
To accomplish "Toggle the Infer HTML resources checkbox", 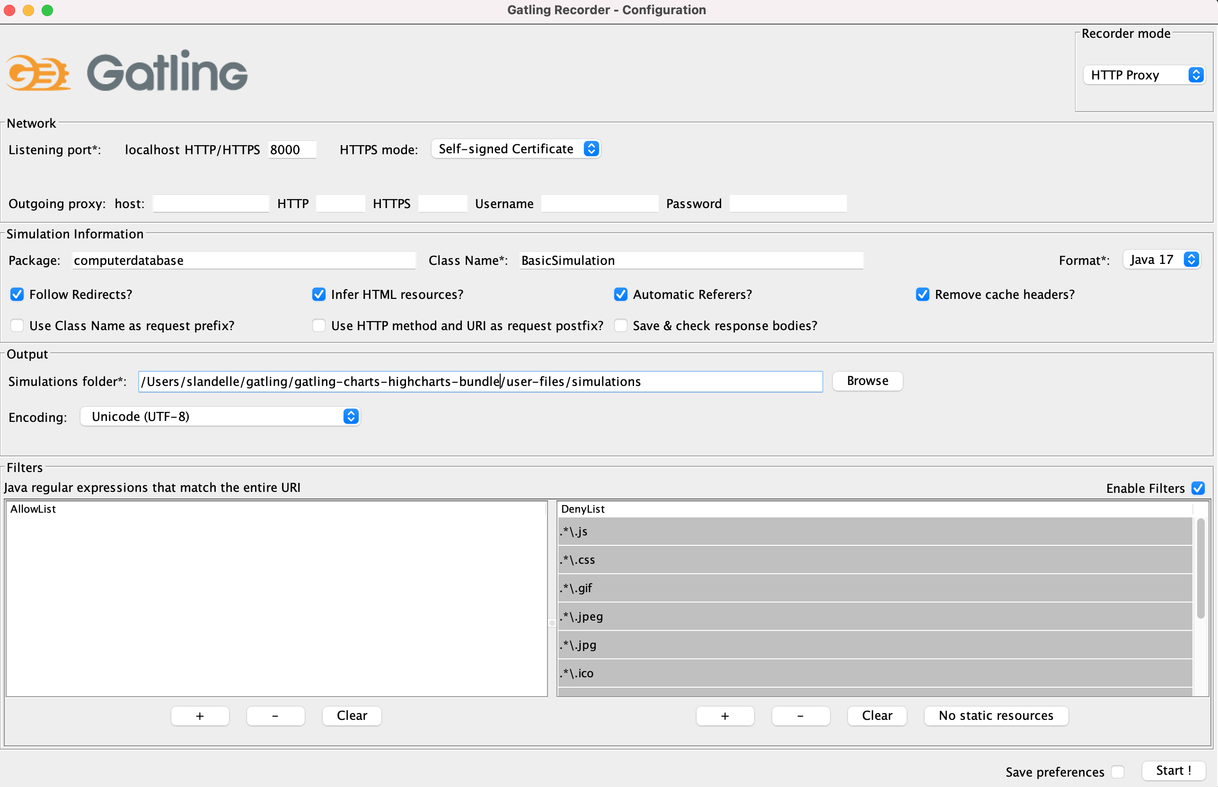I will [318, 294].
